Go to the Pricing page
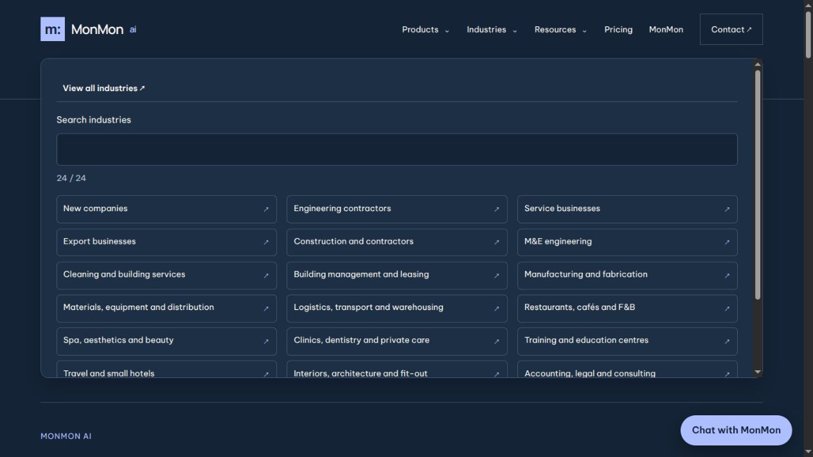Screen dimensions: 813x457 pyautogui.click(x=618, y=30)
